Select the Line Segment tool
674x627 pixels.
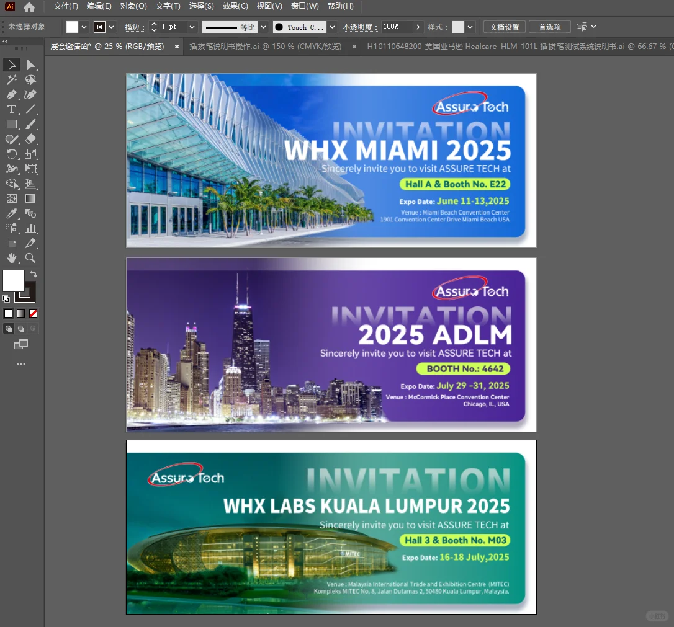click(x=30, y=110)
